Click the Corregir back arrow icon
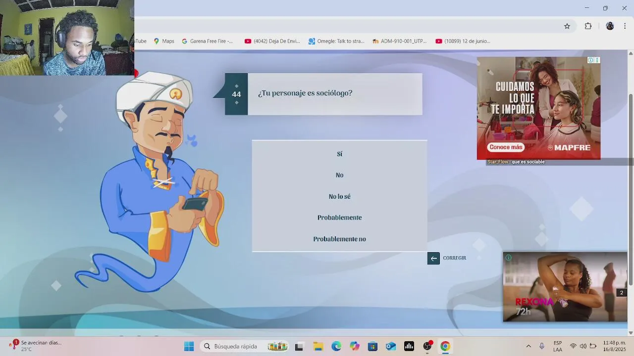This screenshot has height=356, width=634. 433,258
